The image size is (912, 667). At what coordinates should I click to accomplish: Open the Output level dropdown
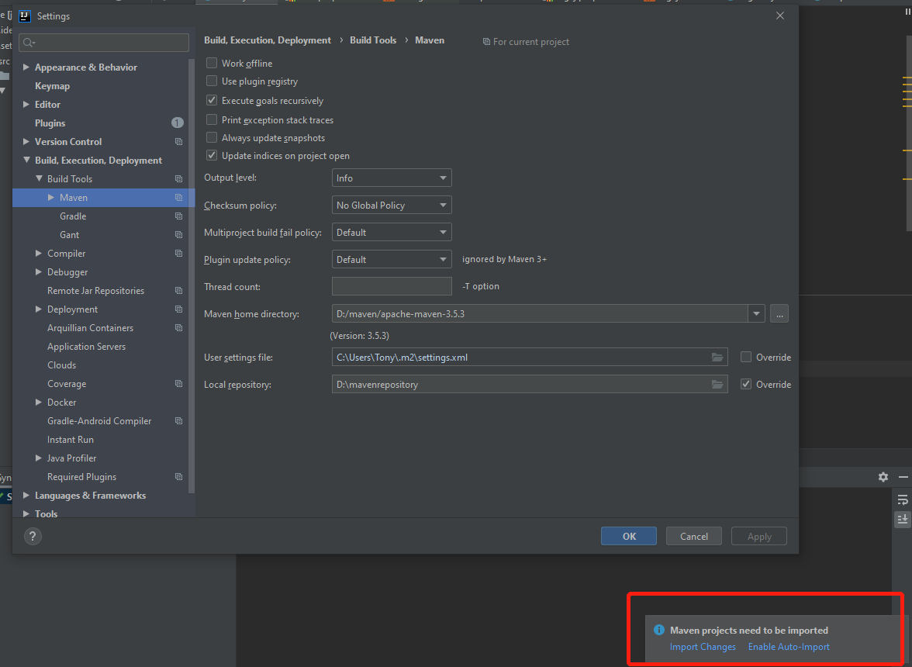click(392, 178)
